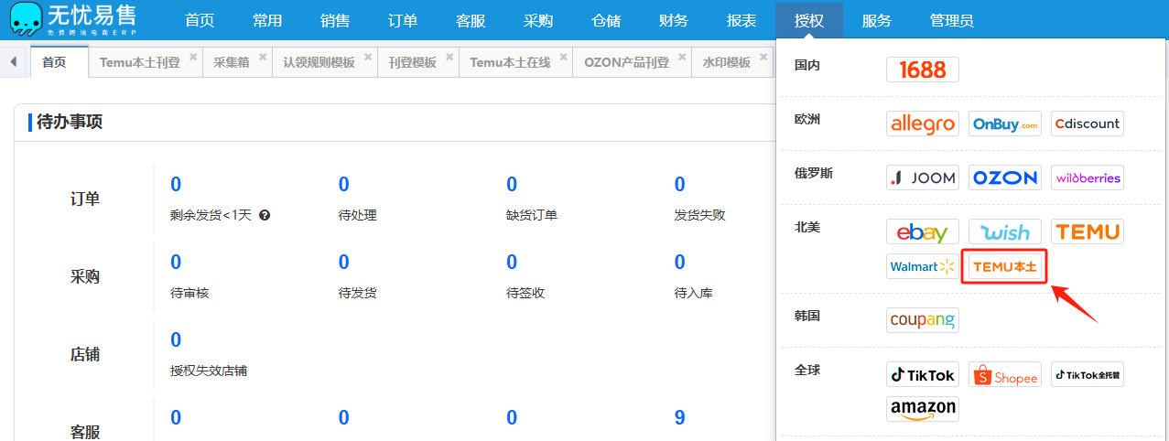Close the 认领规则模板 tab
1169x441 pixels.
(x=368, y=57)
